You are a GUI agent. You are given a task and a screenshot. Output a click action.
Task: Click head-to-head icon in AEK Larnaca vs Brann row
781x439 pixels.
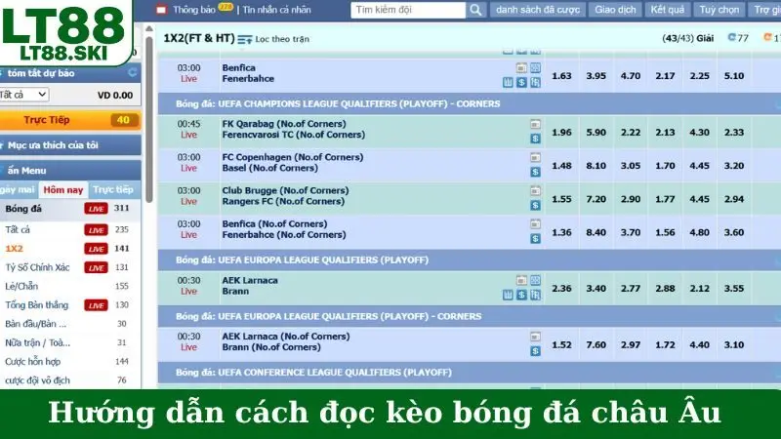(x=535, y=295)
